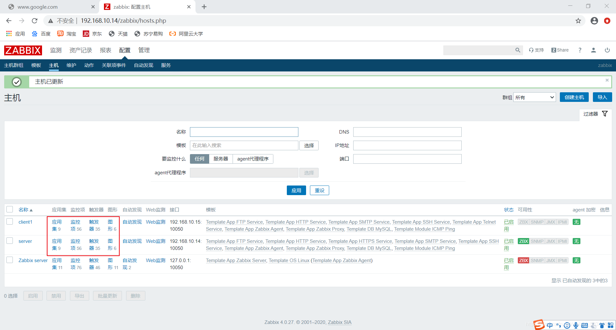Viewport: 616px width, 330px height.
Task: Select all hosts checkbox in header
Action: [x=10, y=210]
